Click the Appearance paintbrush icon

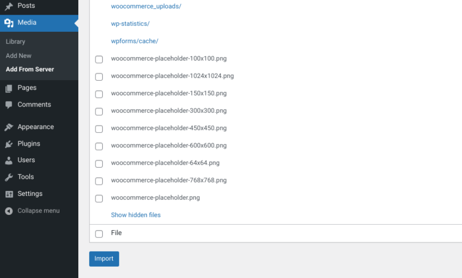coord(9,127)
